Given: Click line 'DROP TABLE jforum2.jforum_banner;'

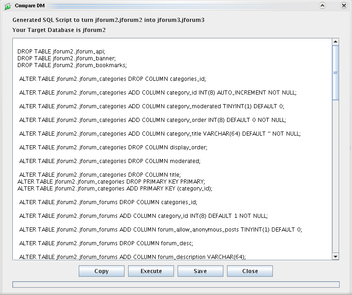Looking at the screenshot, I should (66, 58).
